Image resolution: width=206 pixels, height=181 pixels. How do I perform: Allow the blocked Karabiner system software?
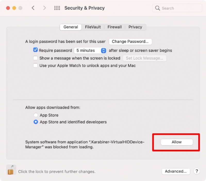coord(177,142)
